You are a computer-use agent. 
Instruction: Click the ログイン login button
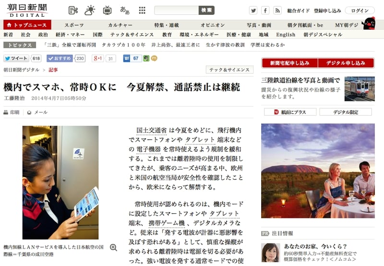(360, 11)
